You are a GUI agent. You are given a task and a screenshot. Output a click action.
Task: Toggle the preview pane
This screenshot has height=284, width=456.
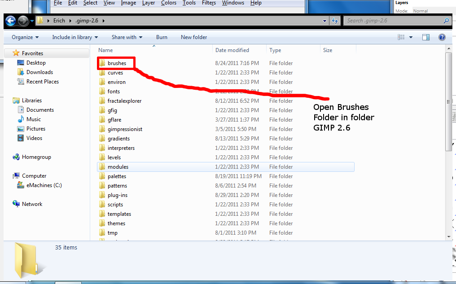click(x=426, y=37)
